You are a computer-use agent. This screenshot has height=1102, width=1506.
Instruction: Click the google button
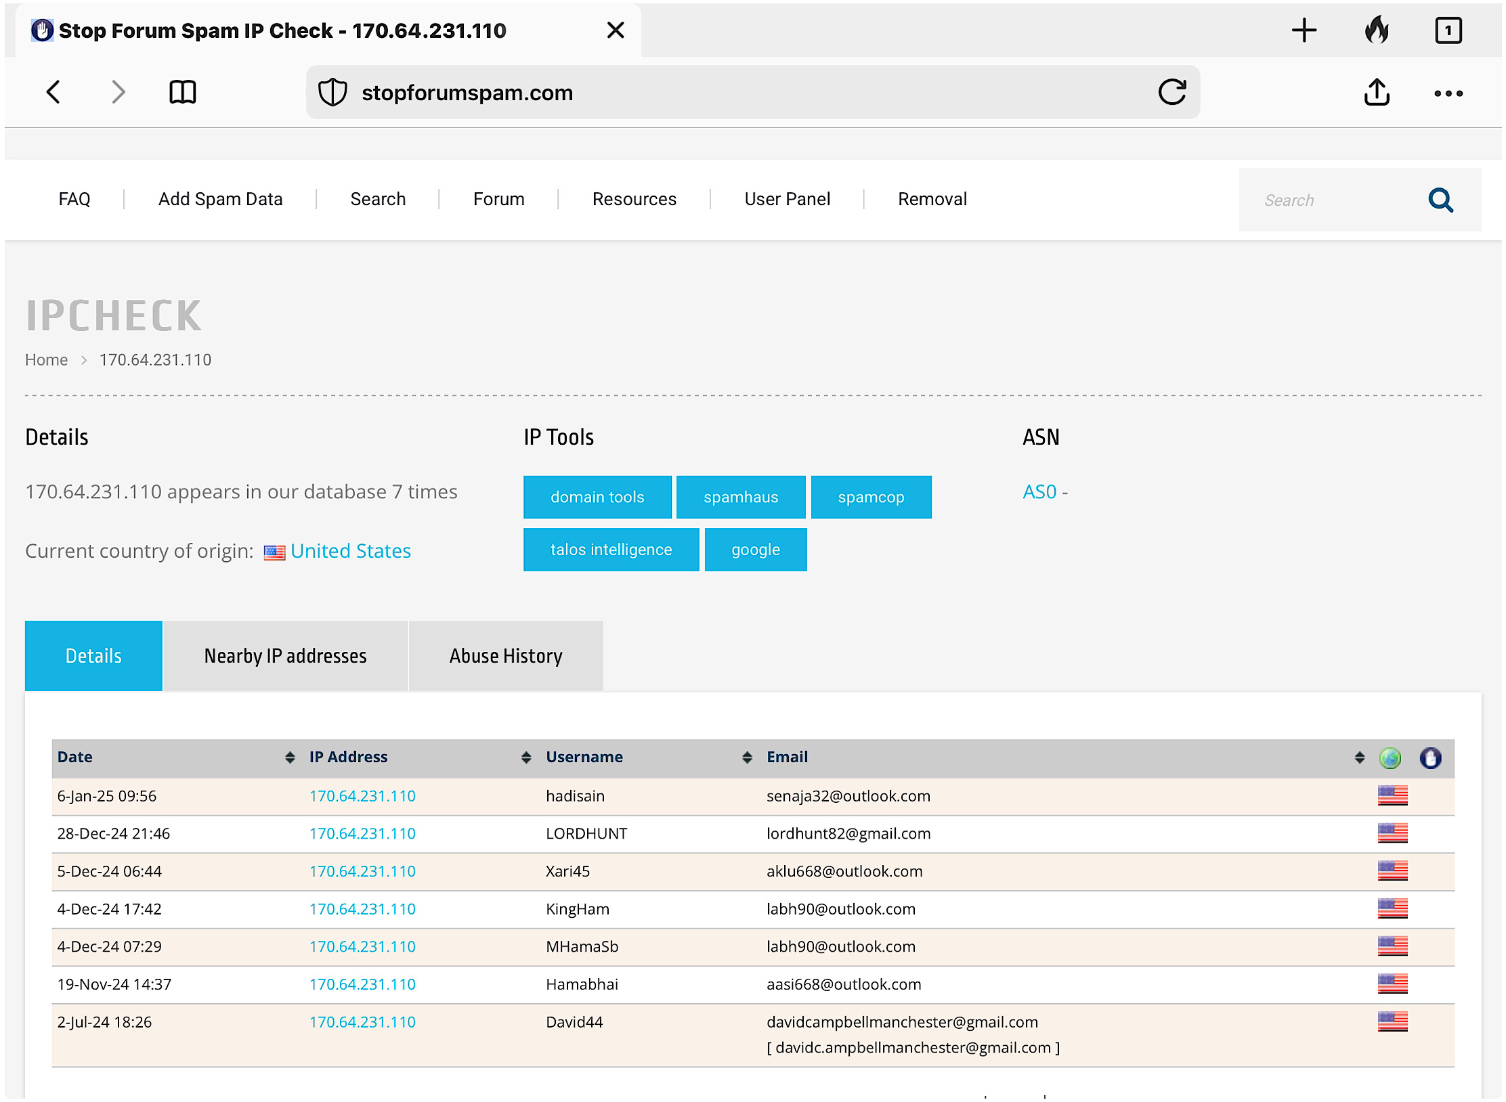tap(755, 550)
